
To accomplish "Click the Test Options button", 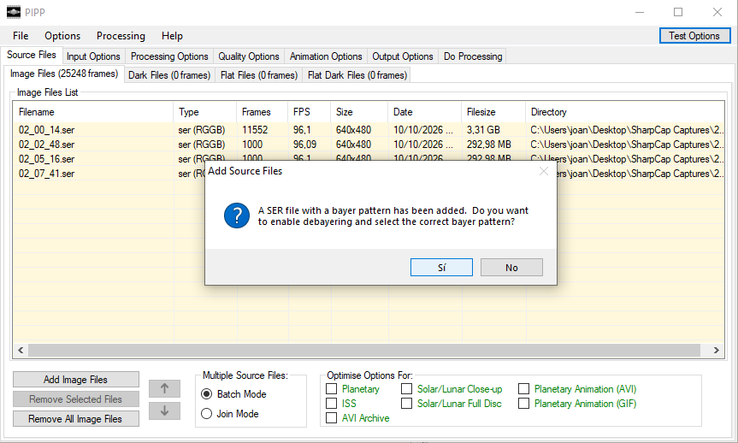I will tap(694, 36).
